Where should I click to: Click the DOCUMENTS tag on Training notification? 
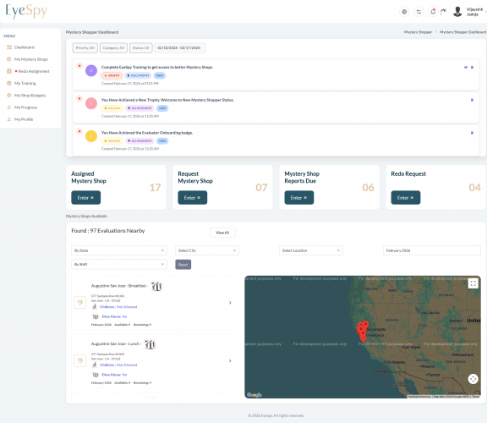[x=138, y=75]
